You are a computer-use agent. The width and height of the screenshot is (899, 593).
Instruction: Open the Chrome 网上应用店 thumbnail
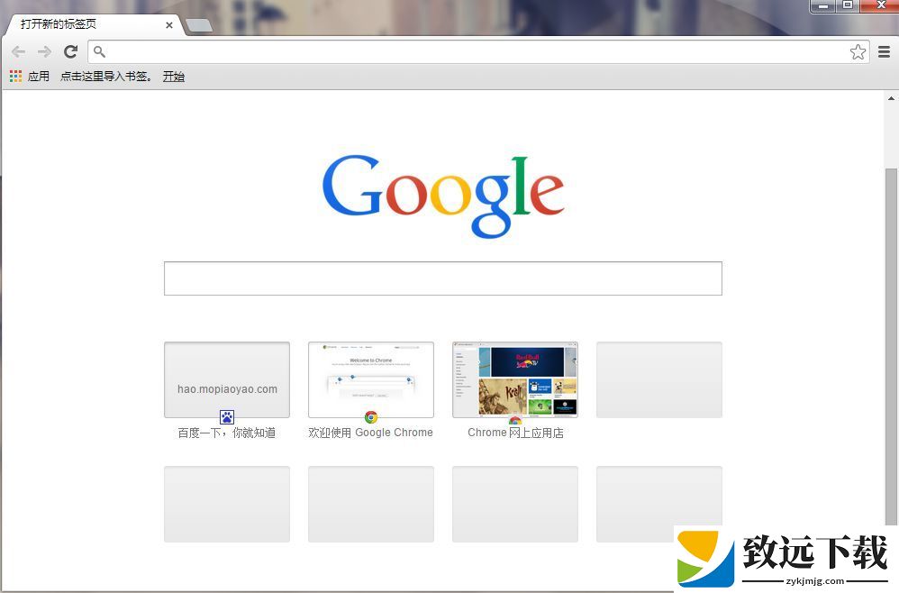pyautogui.click(x=515, y=379)
